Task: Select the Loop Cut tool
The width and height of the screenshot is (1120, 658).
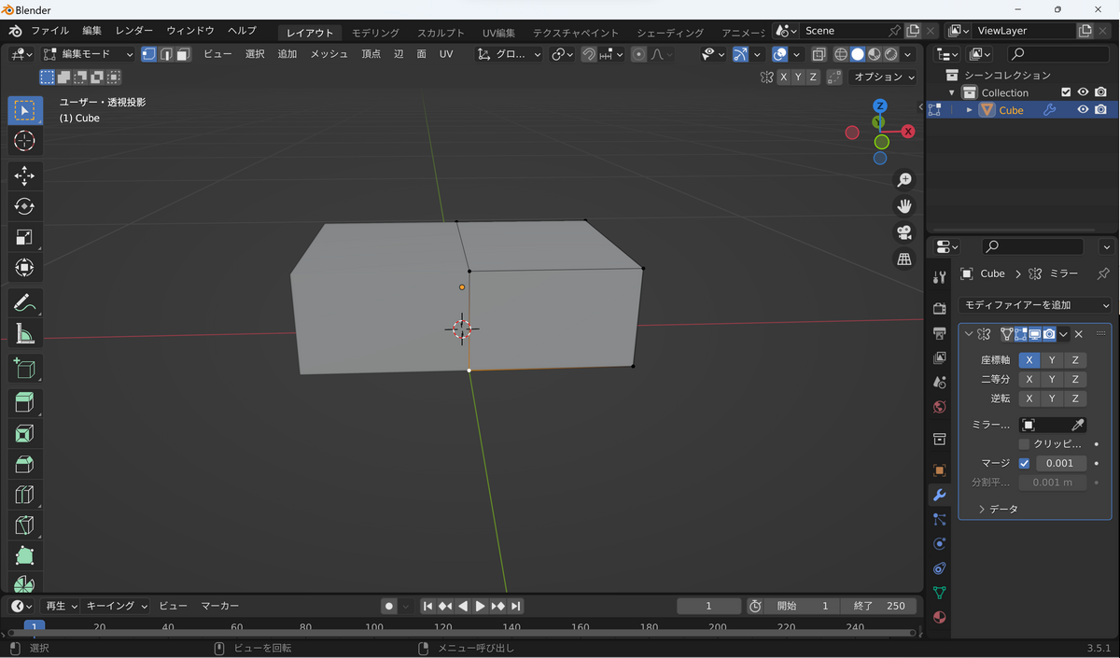Action: point(25,496)
